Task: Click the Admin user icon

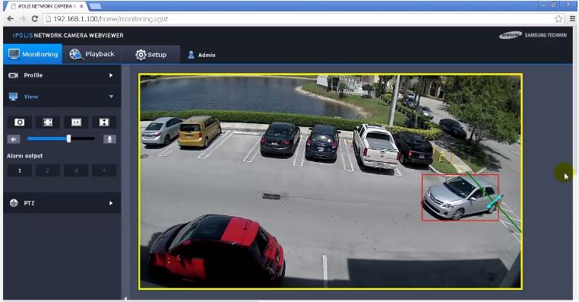Action: (191, 55)
